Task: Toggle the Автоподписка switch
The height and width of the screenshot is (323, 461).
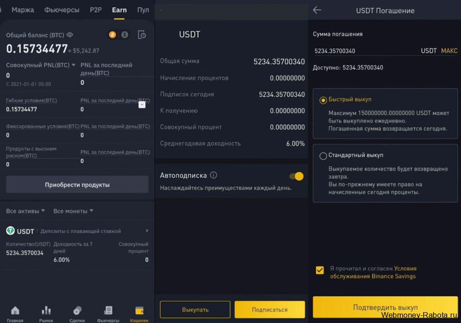Action: coord(296,176)
